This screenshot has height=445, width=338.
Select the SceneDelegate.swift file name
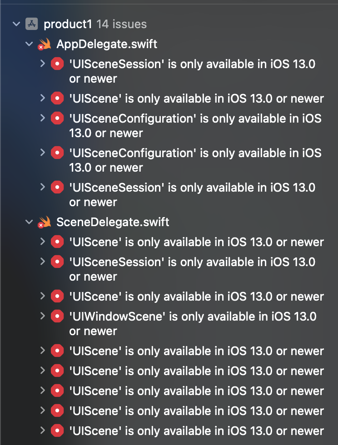click(113, 222)
